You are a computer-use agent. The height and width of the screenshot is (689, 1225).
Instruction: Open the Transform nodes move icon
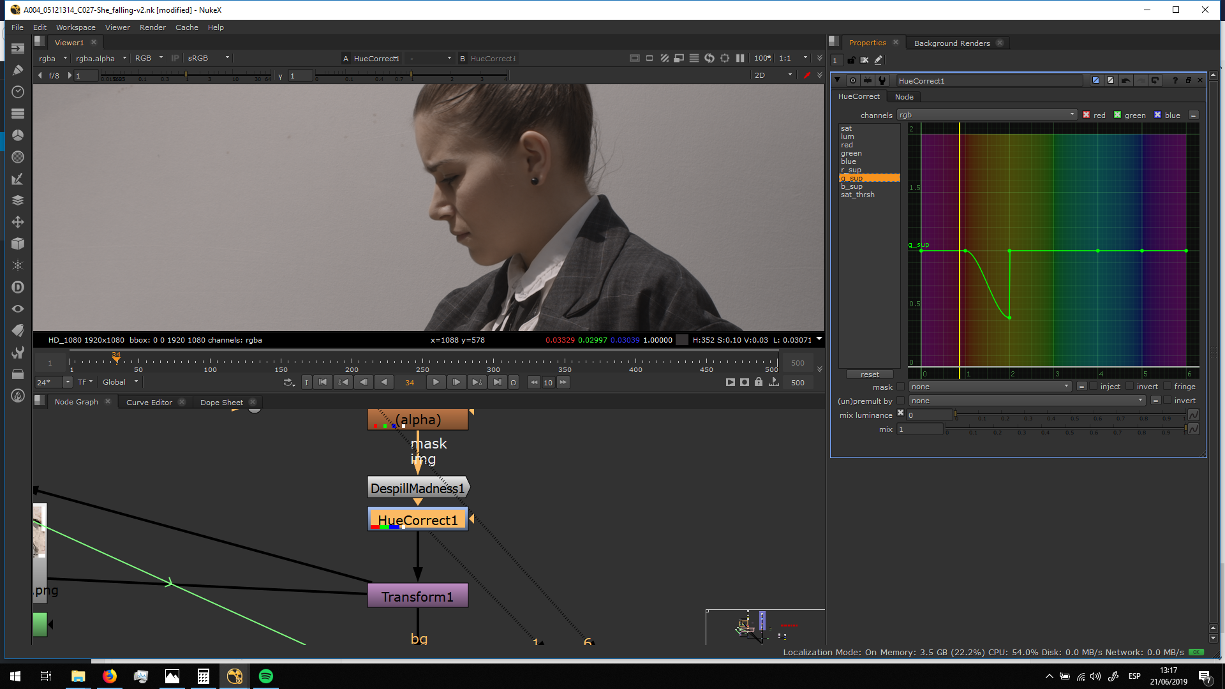point(18,222)
